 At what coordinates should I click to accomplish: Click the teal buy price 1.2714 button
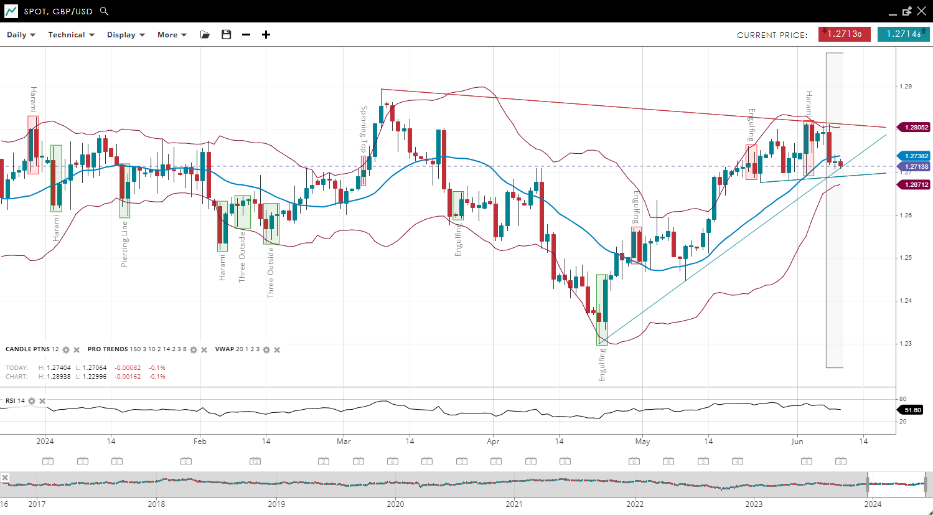[x=903, y=34]
